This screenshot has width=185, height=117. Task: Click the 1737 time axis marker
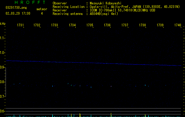tap(125, 25)
